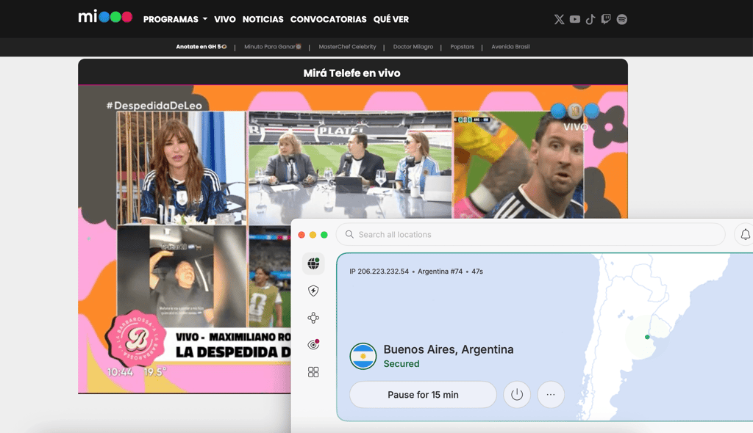The width and height of the screenshot is (753, 433).
Task: Open the shield threat protection icon
Action: 313,291
